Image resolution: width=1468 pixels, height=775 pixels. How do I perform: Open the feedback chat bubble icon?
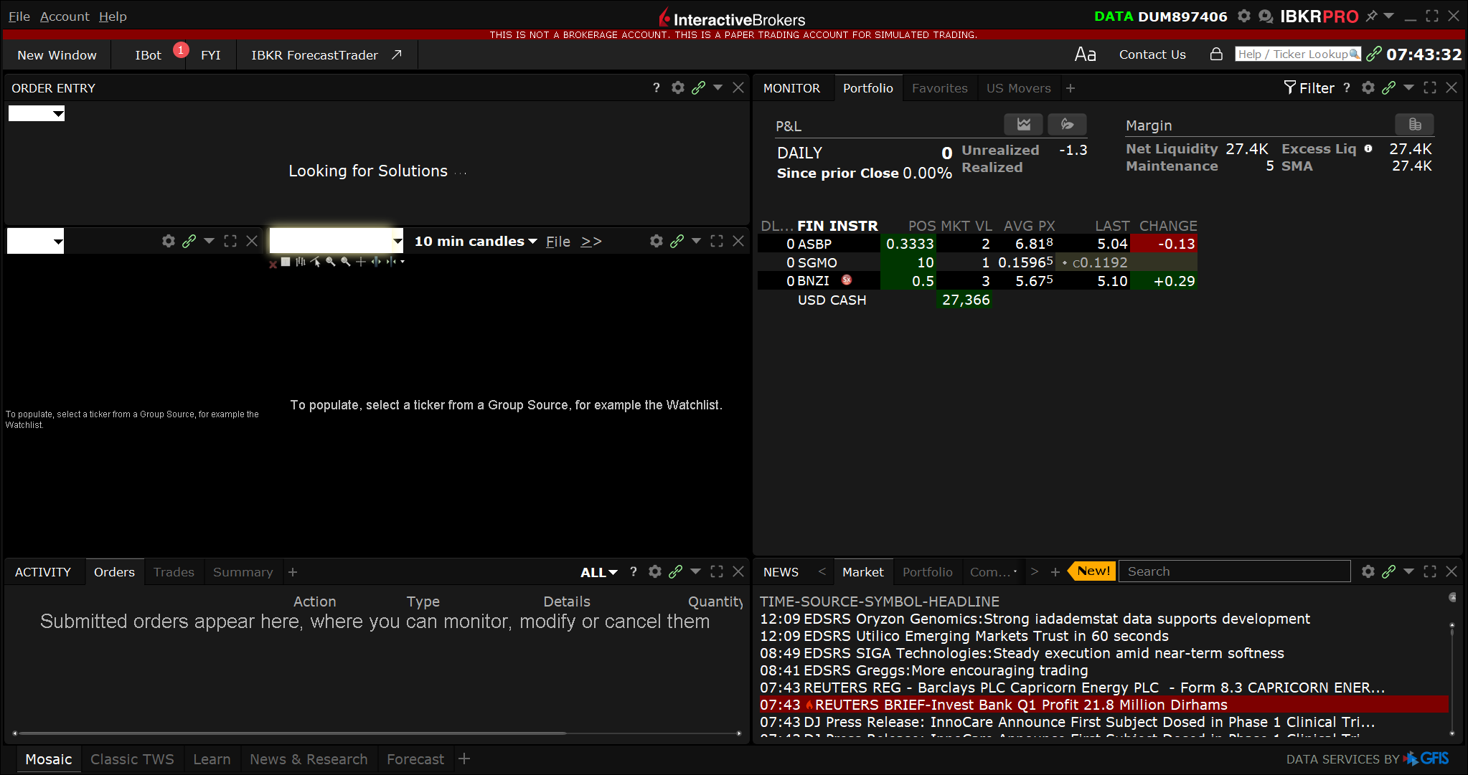point(1266,16)
